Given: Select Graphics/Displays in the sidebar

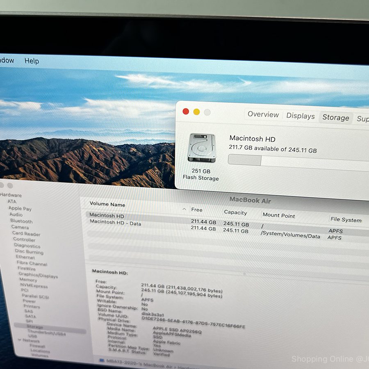Looking at the screenshot, I should point(39,275).
